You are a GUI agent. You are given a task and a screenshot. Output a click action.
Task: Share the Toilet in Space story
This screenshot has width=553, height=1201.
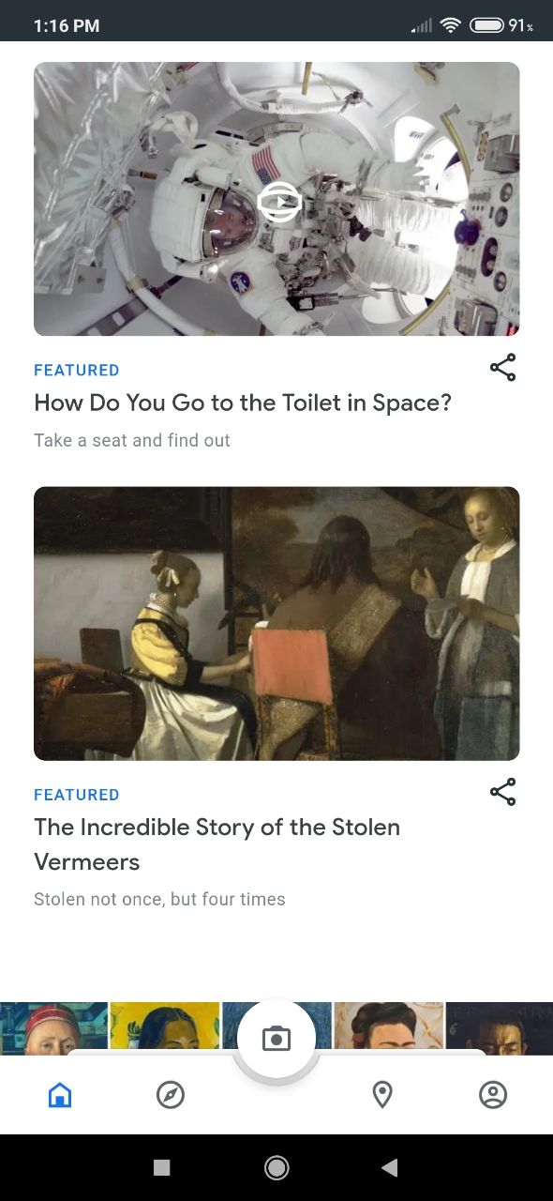pyautogui.click(x=503, y=368)
